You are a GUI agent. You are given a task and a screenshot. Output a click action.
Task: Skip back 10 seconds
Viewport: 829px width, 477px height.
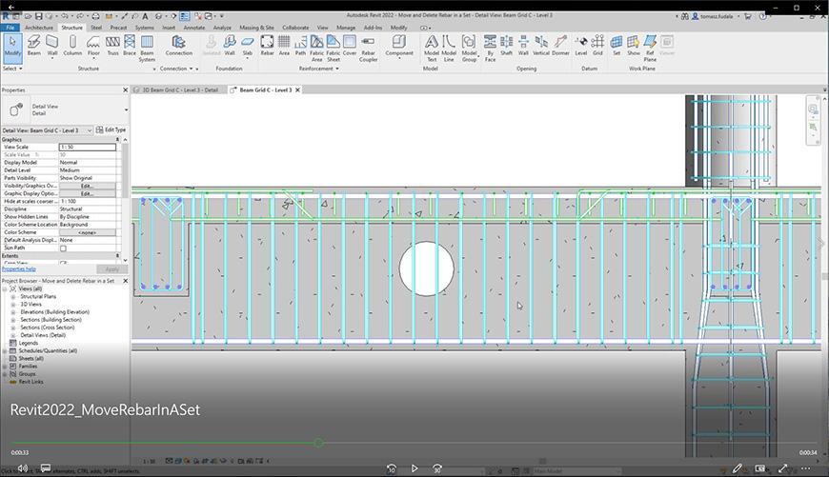392,468
